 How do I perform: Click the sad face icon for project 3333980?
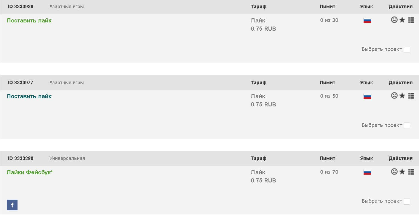pyautogui.click(x=394, y=20)
